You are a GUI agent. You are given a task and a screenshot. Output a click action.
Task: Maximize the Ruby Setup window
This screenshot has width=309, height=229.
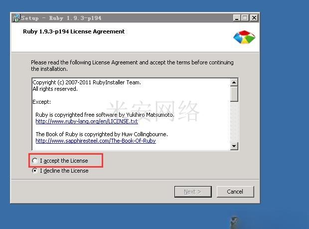245,18
